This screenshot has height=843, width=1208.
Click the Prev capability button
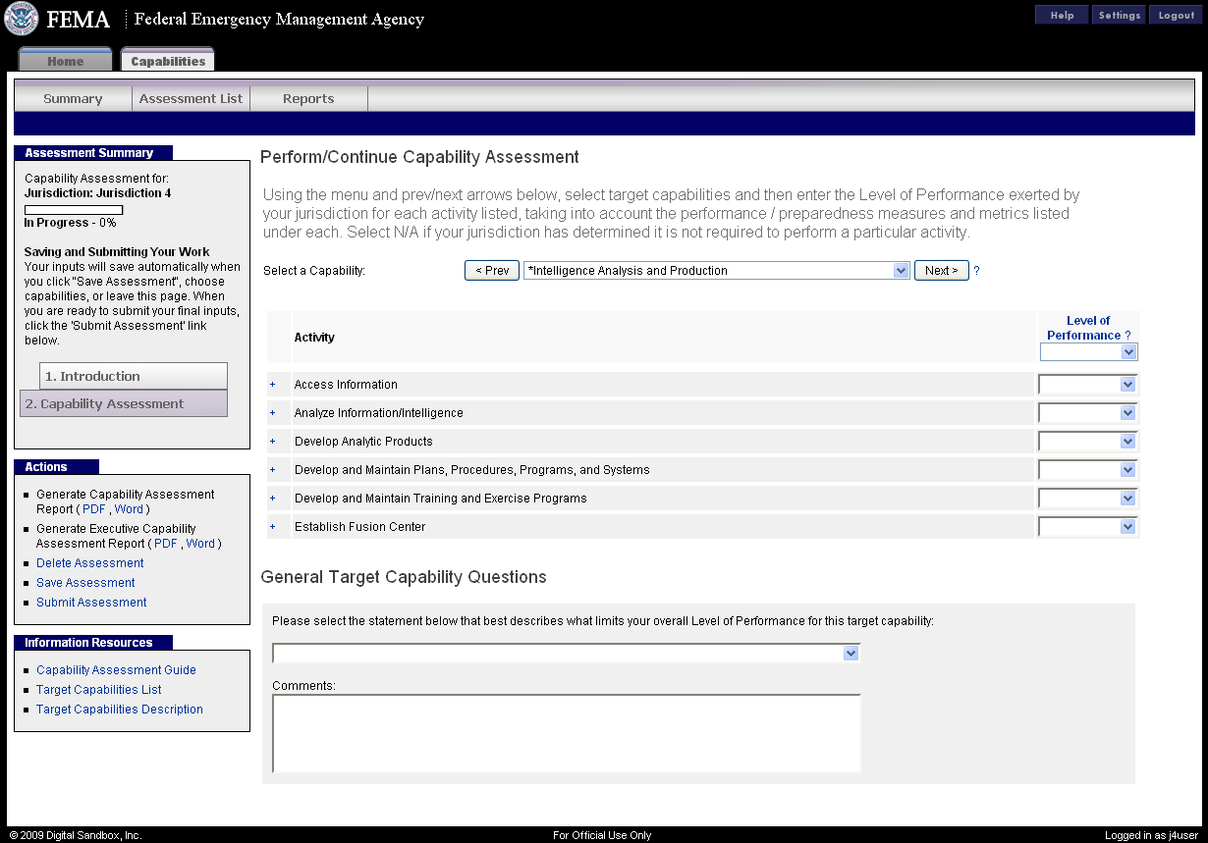491,271
